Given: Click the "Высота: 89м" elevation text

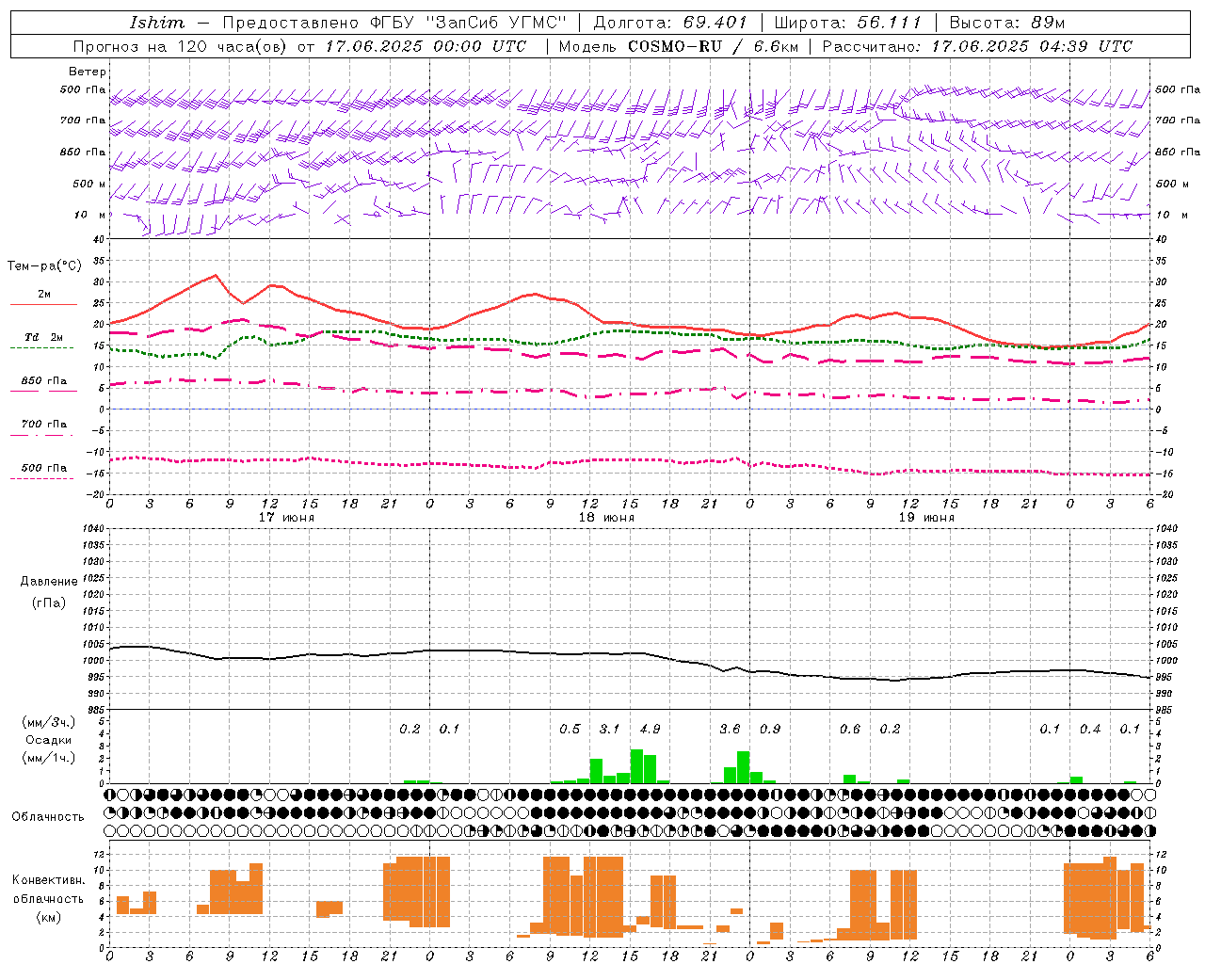Looking at the screenshot, I should [x=1006, y=23].
